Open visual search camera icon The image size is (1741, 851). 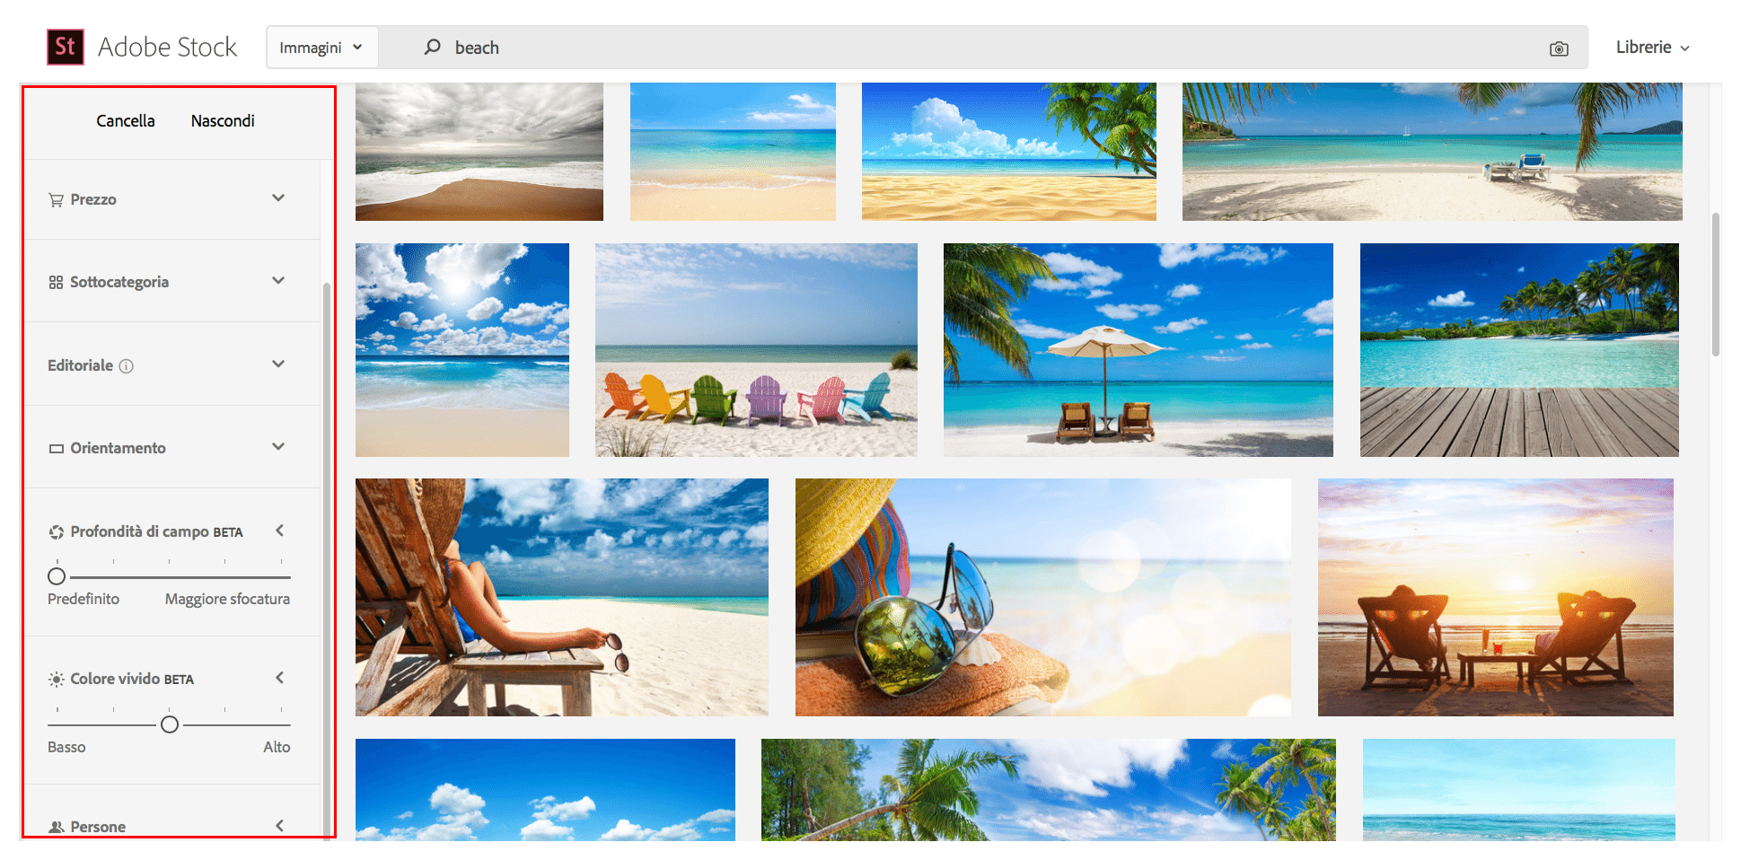pos(1559,48)
